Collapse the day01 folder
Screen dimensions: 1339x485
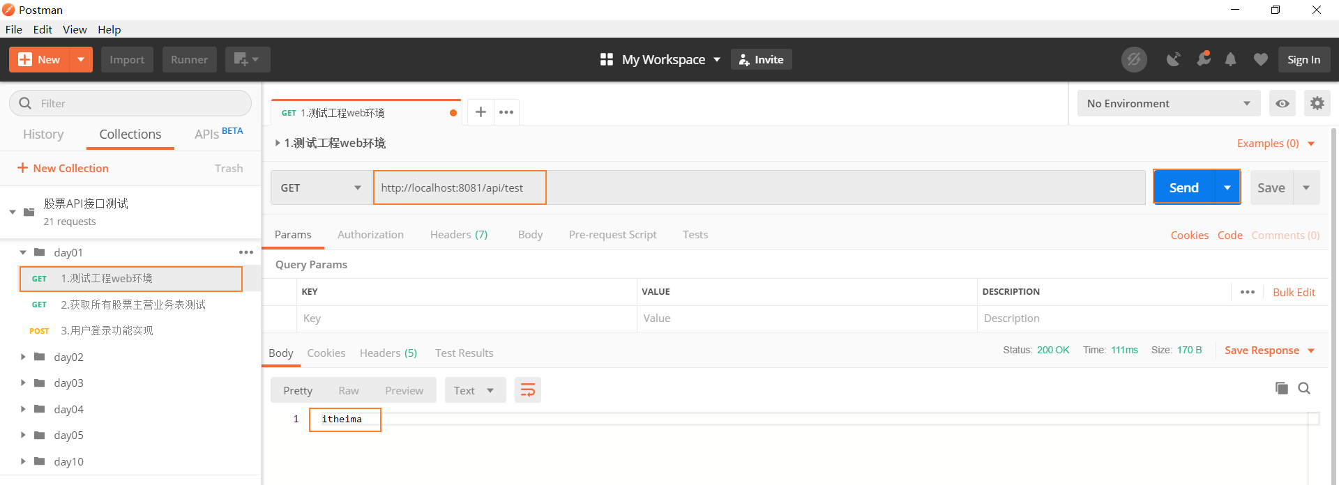[23, 252]
